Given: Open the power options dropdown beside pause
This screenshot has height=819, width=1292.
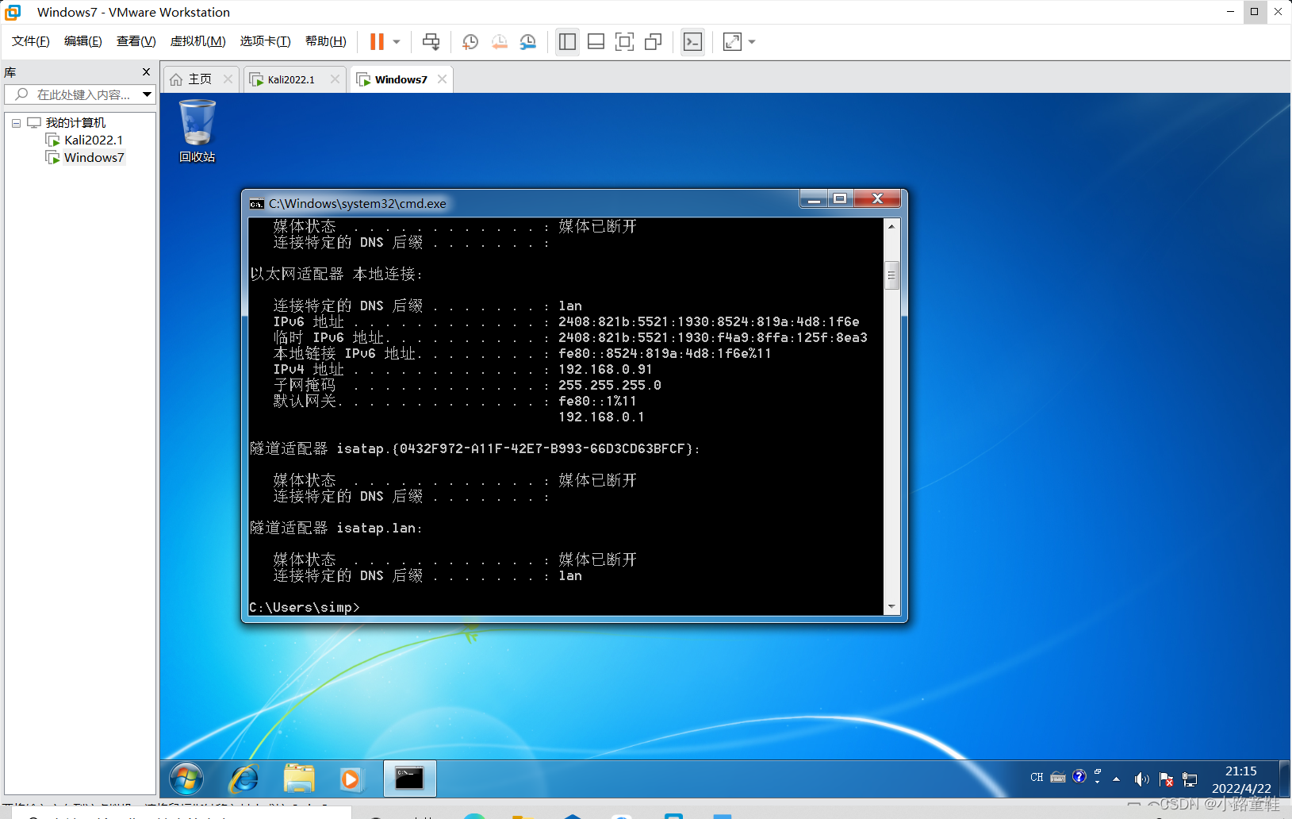Looking at the screenshot, I should click(x=397, y=42).
